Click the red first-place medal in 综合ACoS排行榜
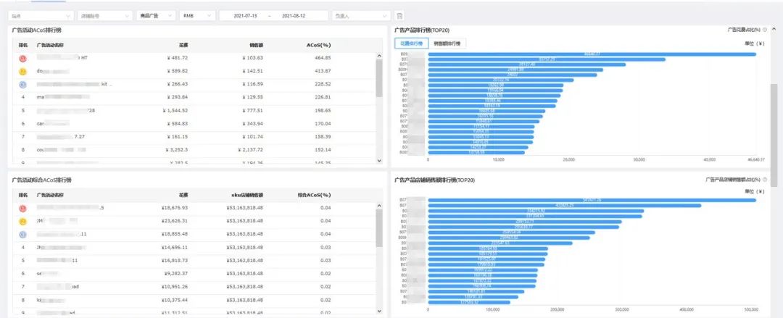 coord(23,208)
